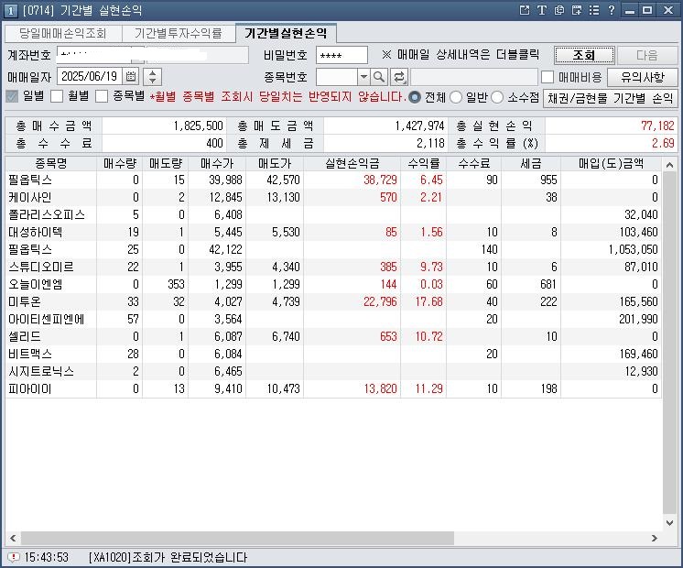Open the 유의사항 button
This screenshot has width=683, height=568.
pos(643,77)
